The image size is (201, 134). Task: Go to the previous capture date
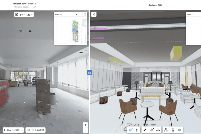[x=5, y=130]
